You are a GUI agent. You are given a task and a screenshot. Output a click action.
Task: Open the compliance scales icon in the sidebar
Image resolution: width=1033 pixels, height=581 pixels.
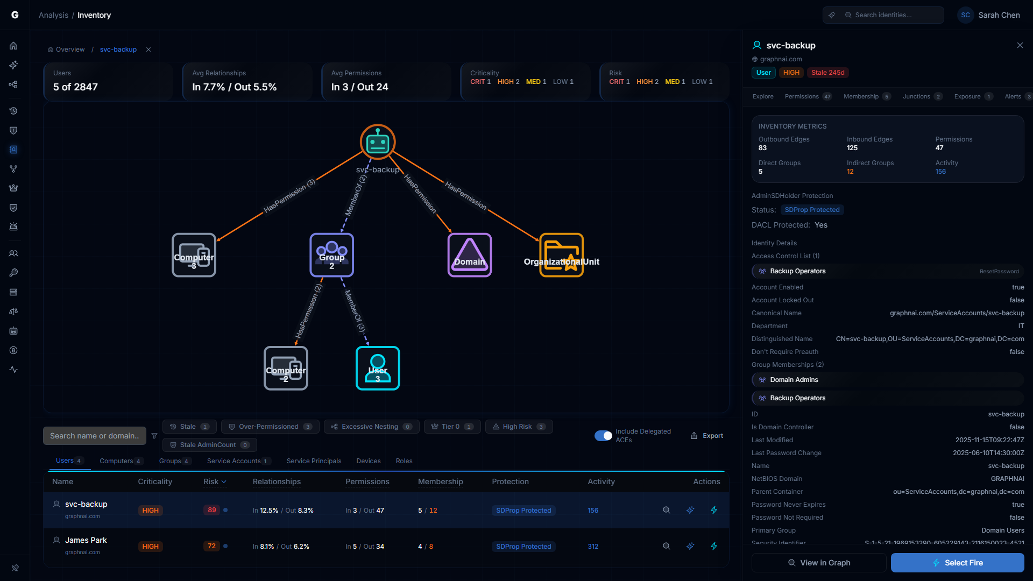pyautogui.click(x=13, y=311)
